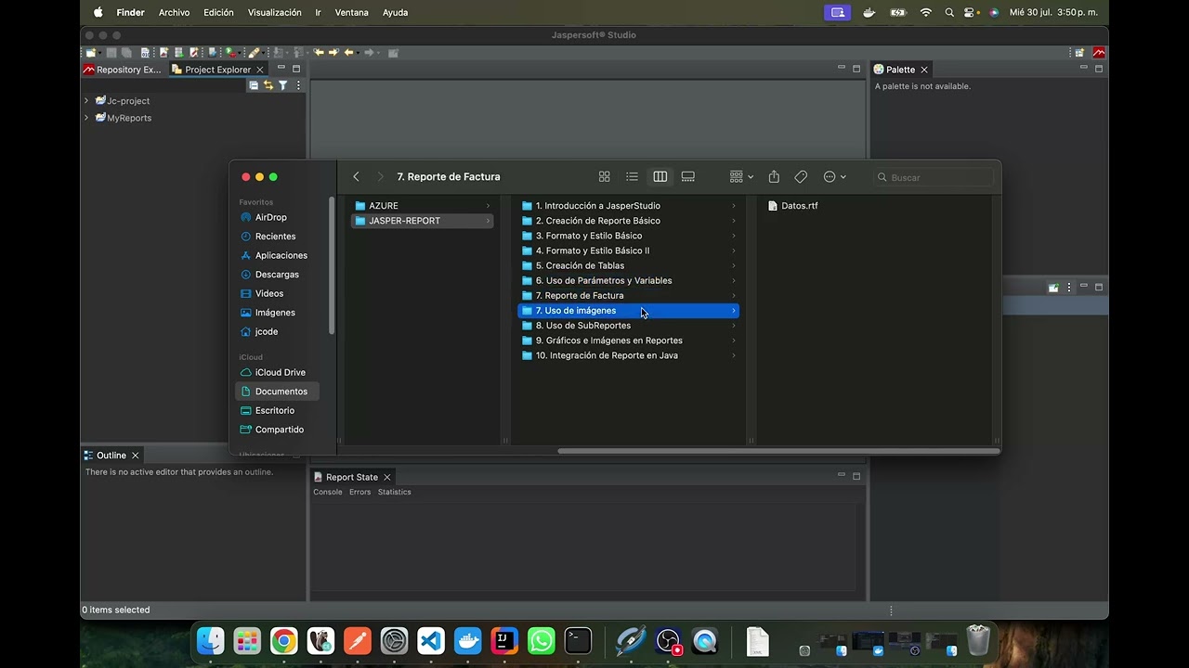The width and height of the screenshot is (1189, 668).
Task: Expand chevron of 7. Uso de imágenes
Action: 733,311
